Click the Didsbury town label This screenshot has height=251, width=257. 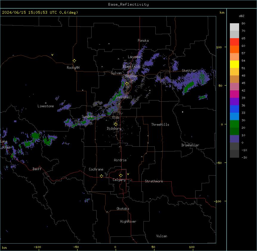(114, 128)
